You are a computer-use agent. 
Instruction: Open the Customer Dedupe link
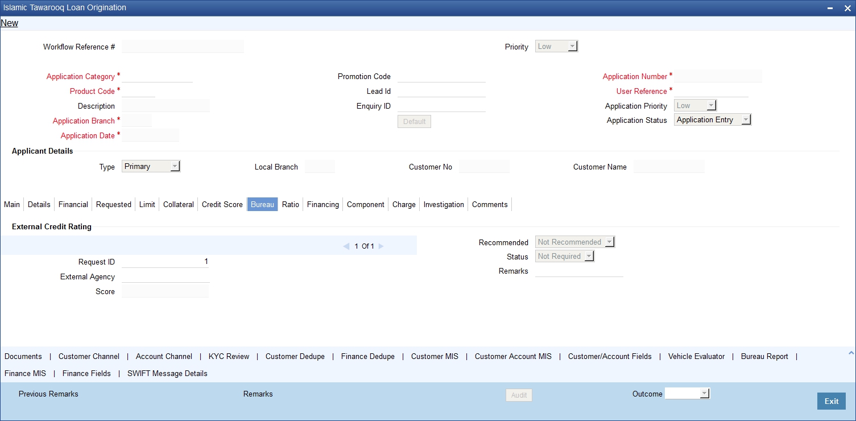pyautogui.click(x=295, y=357)
